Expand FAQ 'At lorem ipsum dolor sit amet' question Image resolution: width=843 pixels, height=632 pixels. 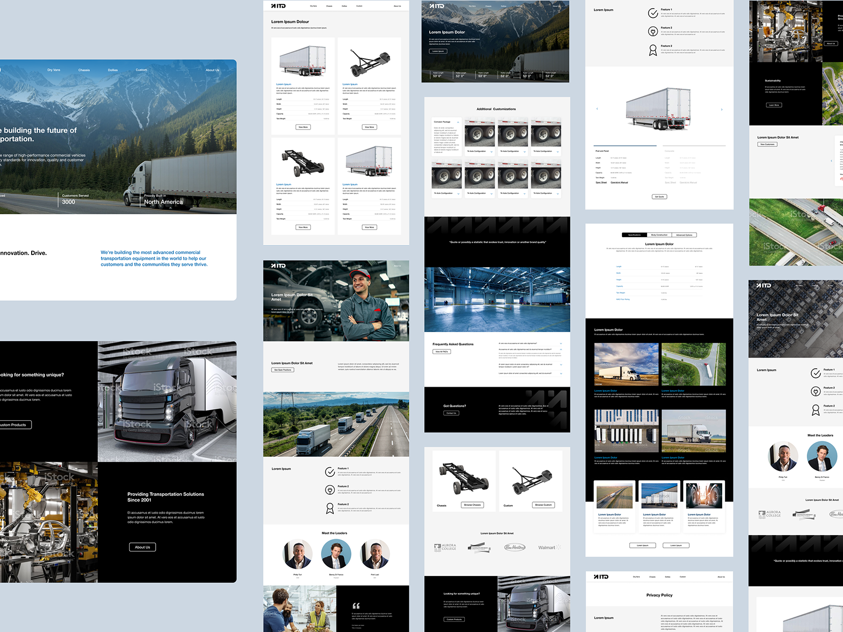561,365
